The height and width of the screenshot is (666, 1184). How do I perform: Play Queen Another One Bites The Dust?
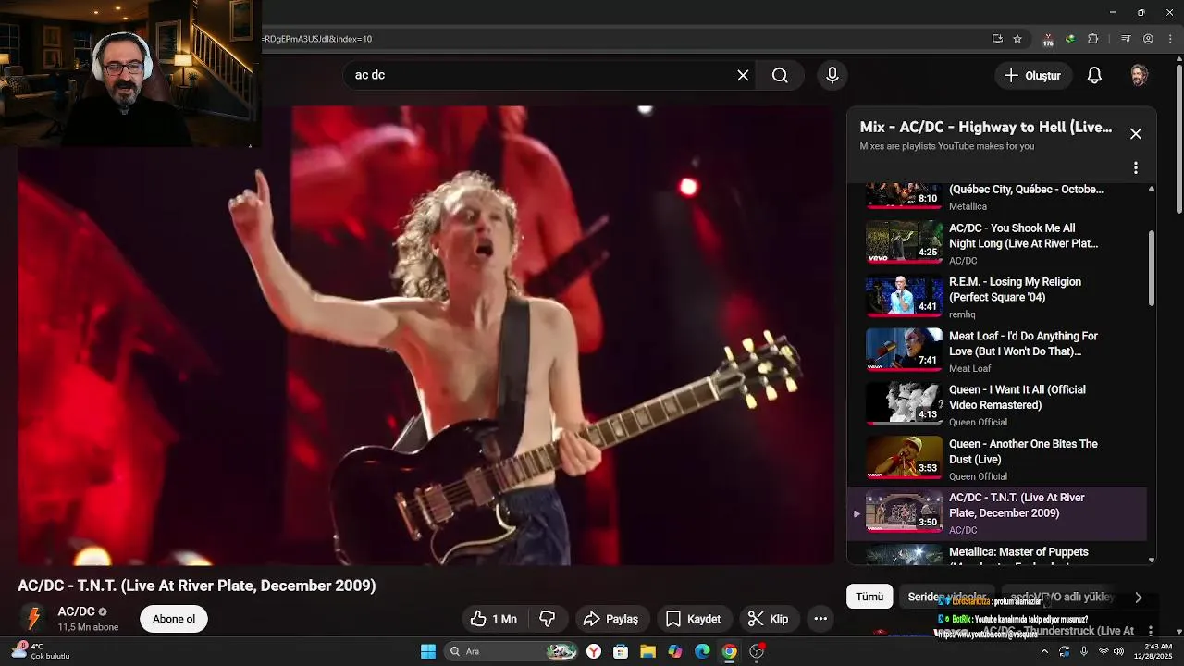pyautogui.click(x=904, y=458)
